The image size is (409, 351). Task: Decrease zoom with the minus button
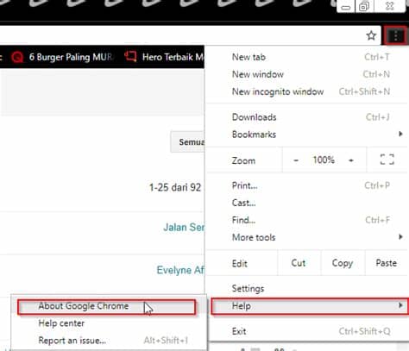coord(296,160)
